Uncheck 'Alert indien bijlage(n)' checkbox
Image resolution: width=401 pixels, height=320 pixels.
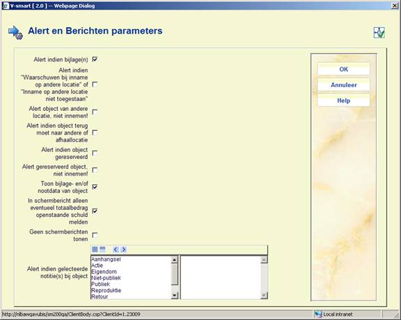[x=95, y=59]
